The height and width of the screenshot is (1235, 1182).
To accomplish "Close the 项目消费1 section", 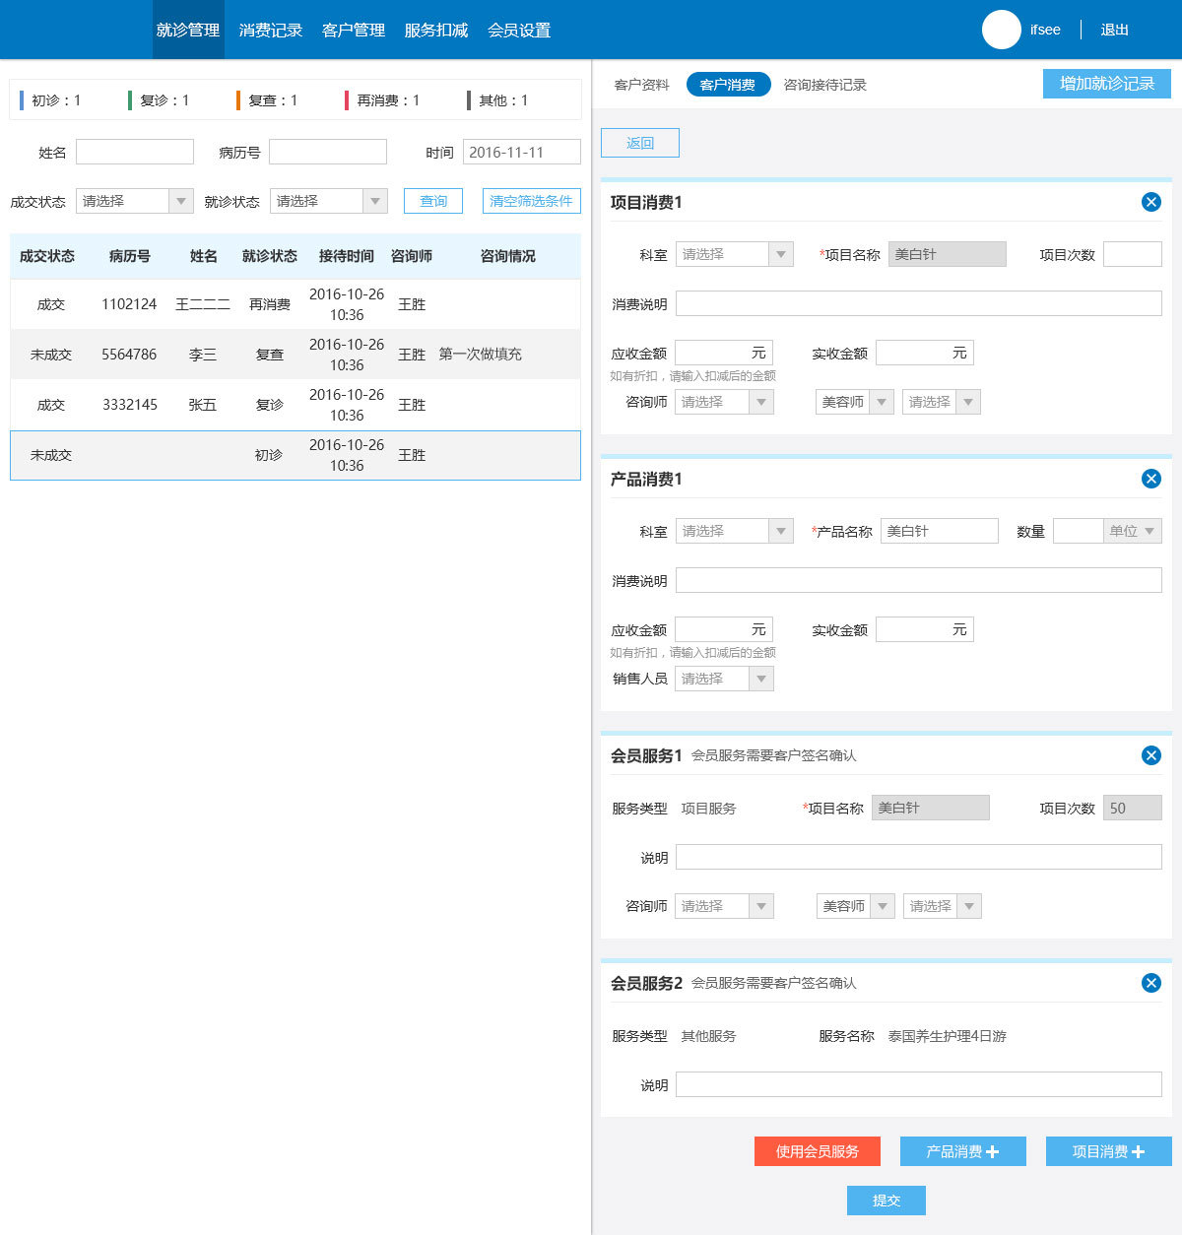I will [x=1150, y=202].
